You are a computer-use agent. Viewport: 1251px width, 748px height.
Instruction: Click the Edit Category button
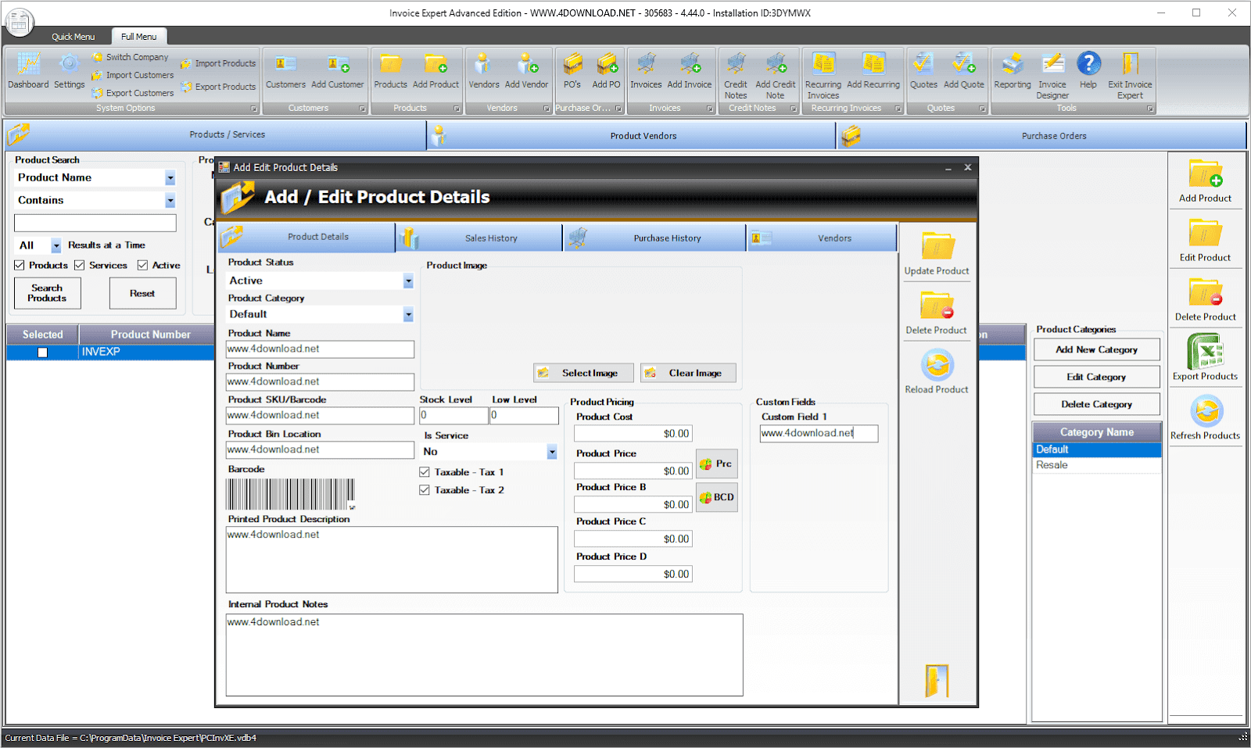click(x=1096, y=377)
